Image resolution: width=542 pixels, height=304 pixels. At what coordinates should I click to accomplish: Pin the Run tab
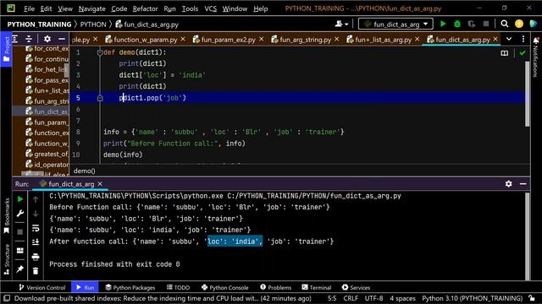[20, 269]
